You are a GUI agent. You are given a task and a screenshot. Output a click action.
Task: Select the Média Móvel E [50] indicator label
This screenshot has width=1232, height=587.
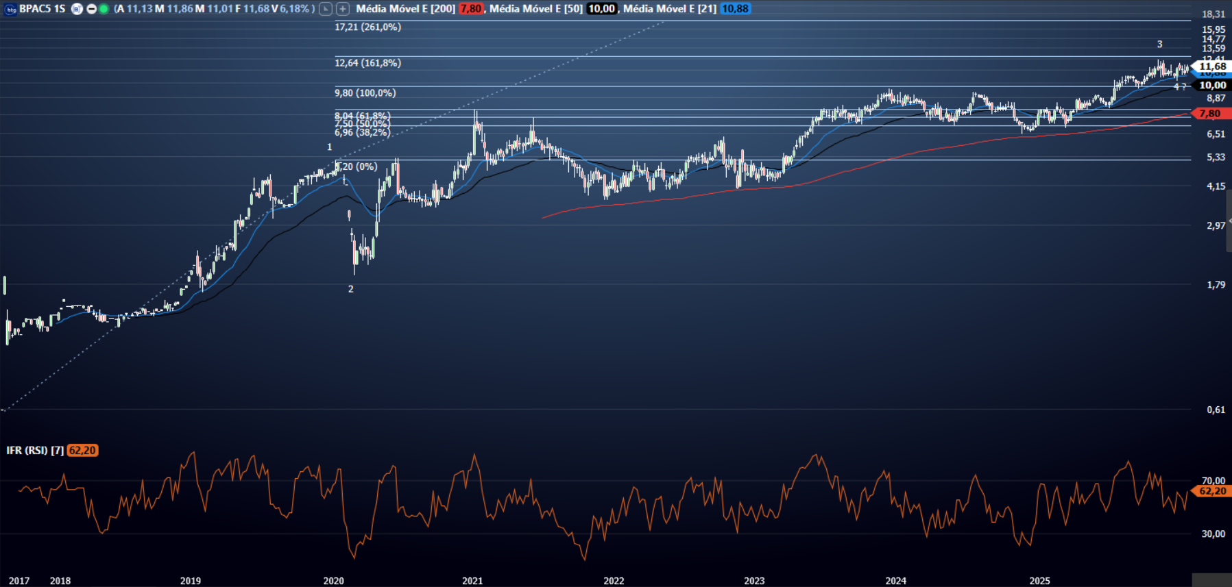pos(535,9)
